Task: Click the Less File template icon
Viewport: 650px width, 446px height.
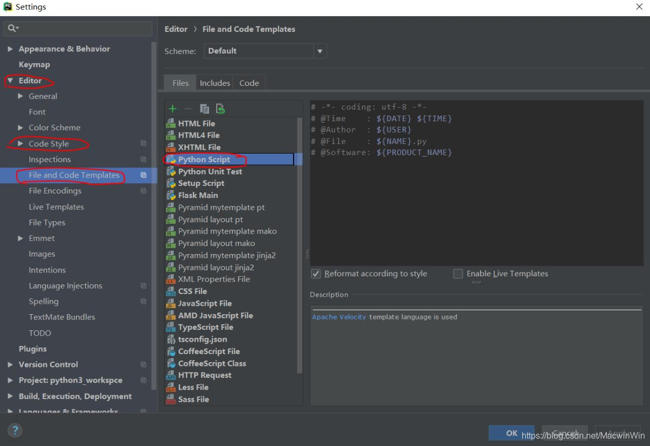Action: 171,387
